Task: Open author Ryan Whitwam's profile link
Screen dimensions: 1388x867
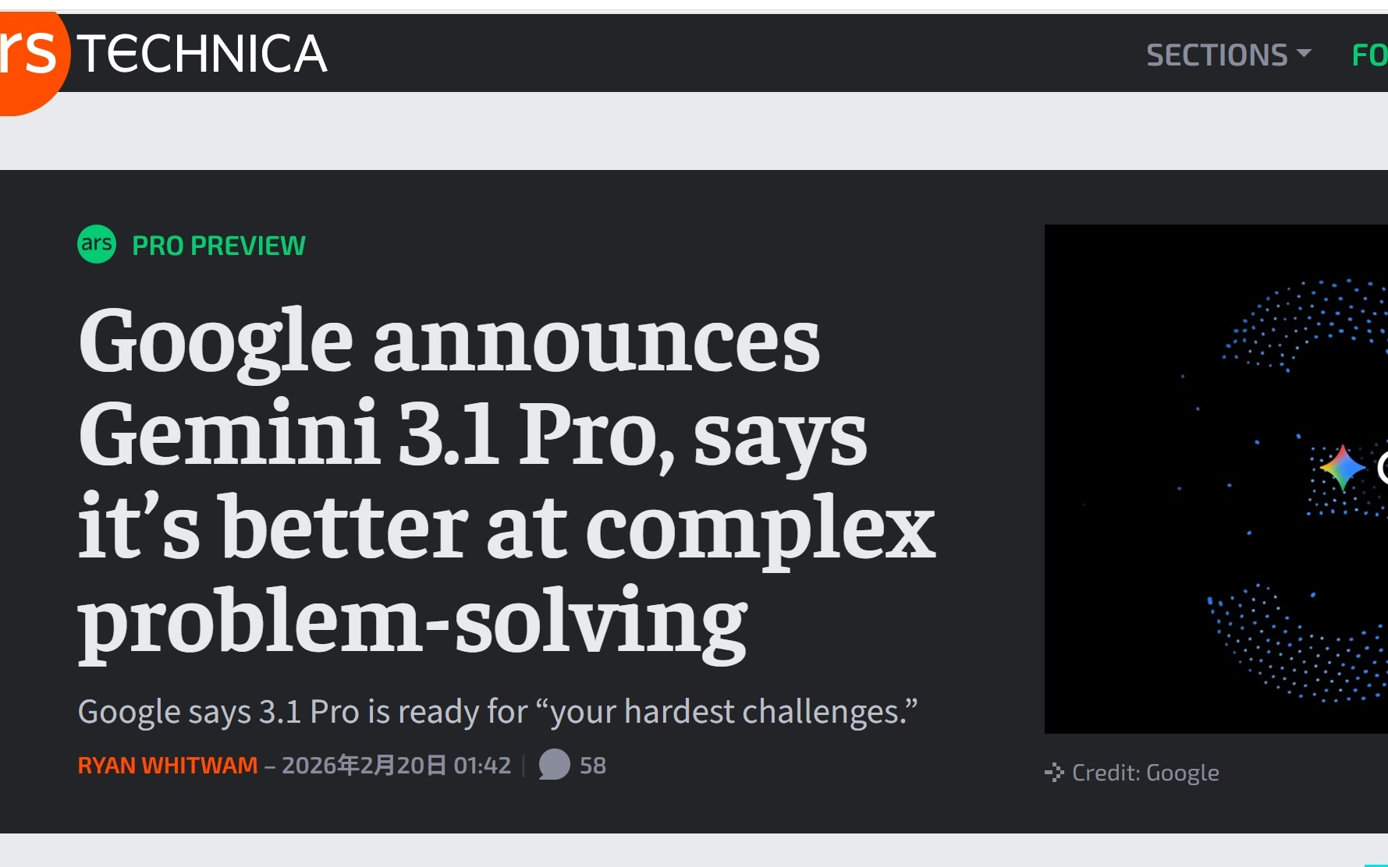Action: (x=168, y=766)
